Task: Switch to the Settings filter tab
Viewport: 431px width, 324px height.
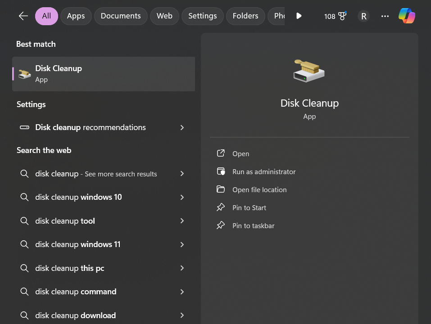Action: click(202, 16)
